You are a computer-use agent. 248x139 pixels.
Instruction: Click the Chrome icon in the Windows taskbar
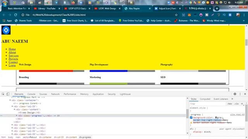(x=48, y=3)
